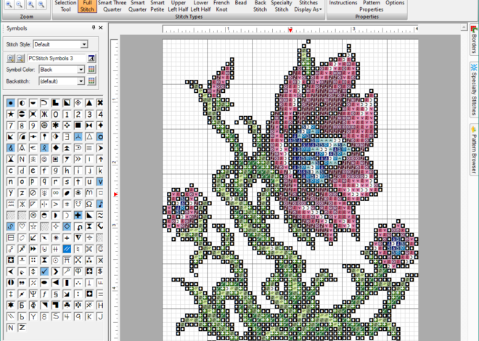Pick the Smart Three Quarter stitch
Screen dimensions: 479x341
point(112,6)
